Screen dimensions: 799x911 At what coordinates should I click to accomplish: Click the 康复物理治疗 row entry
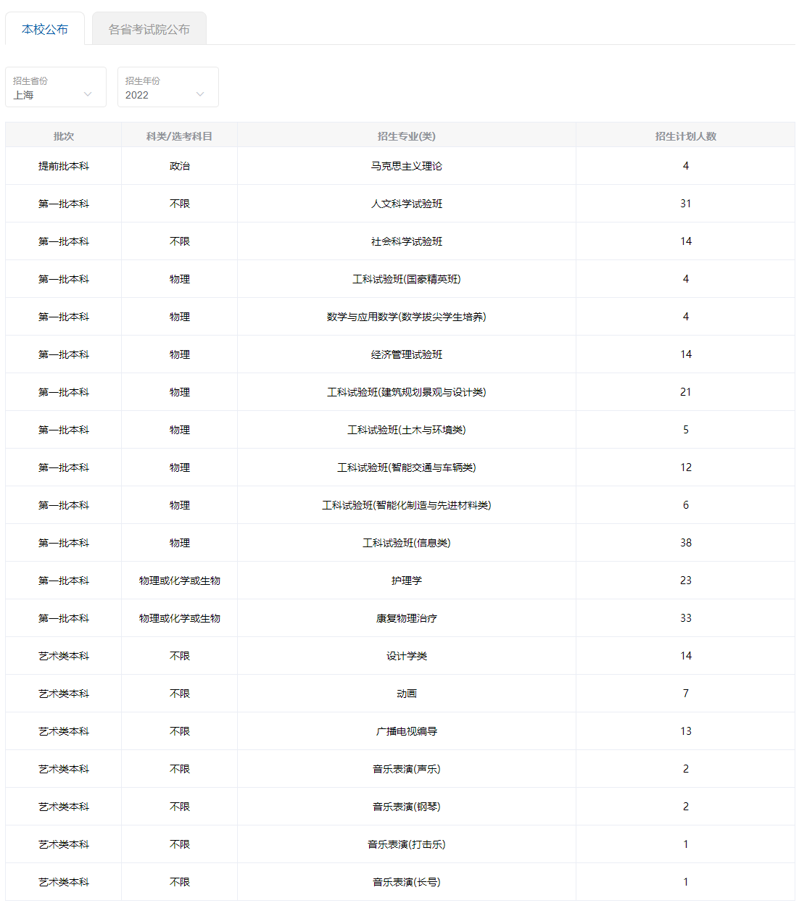pos(406,618)
